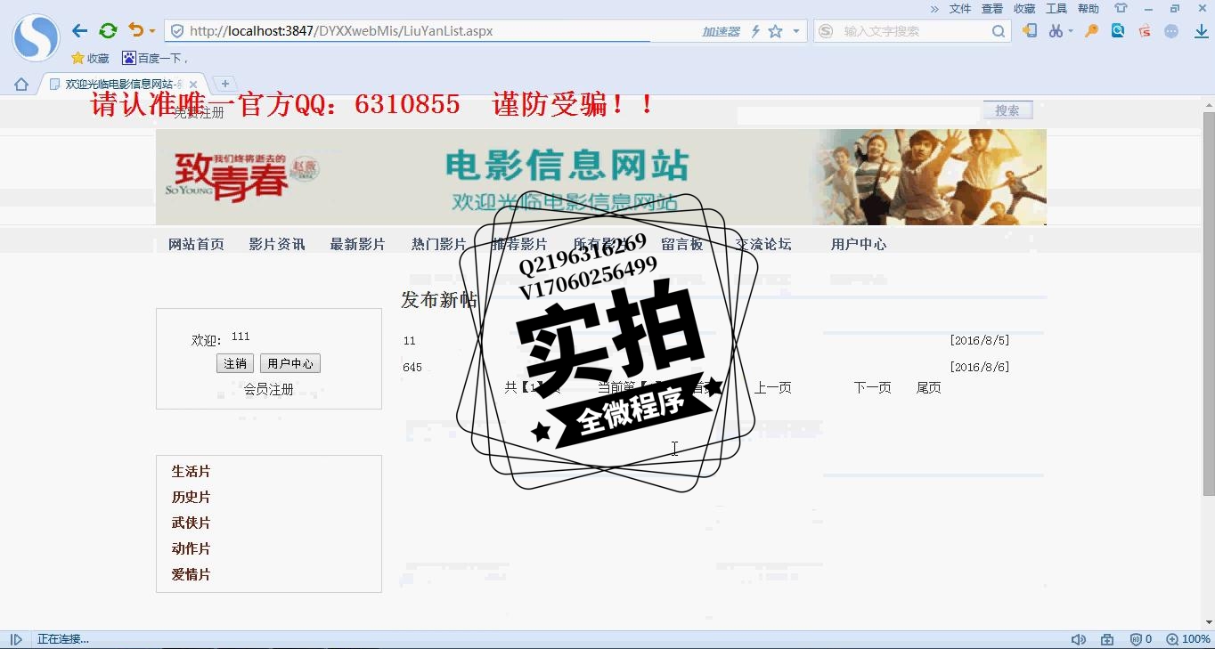Open 交流论坛 in the site navigation
The image size is (1215, 649).
click(x=763, y=244)
